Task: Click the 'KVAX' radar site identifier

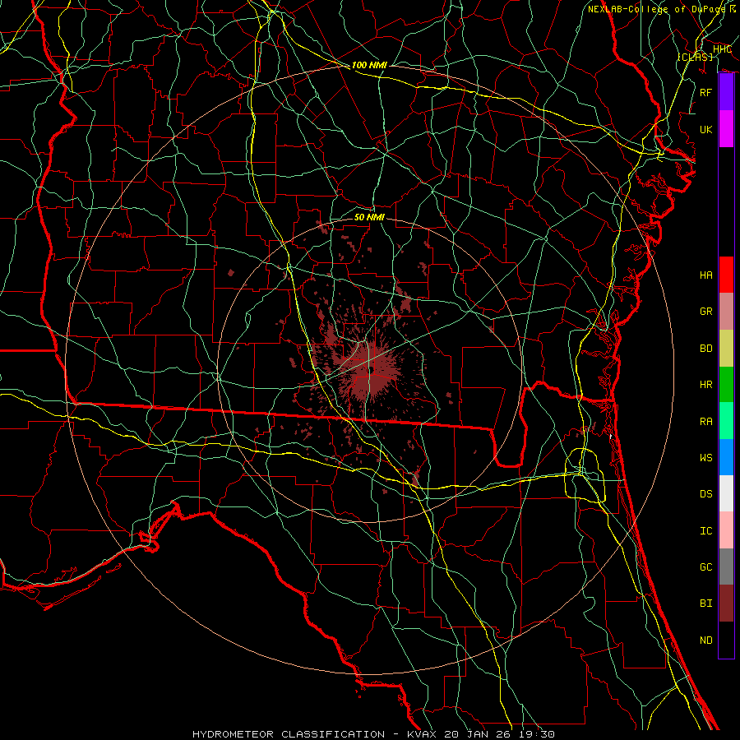Action: coord(423,734)
